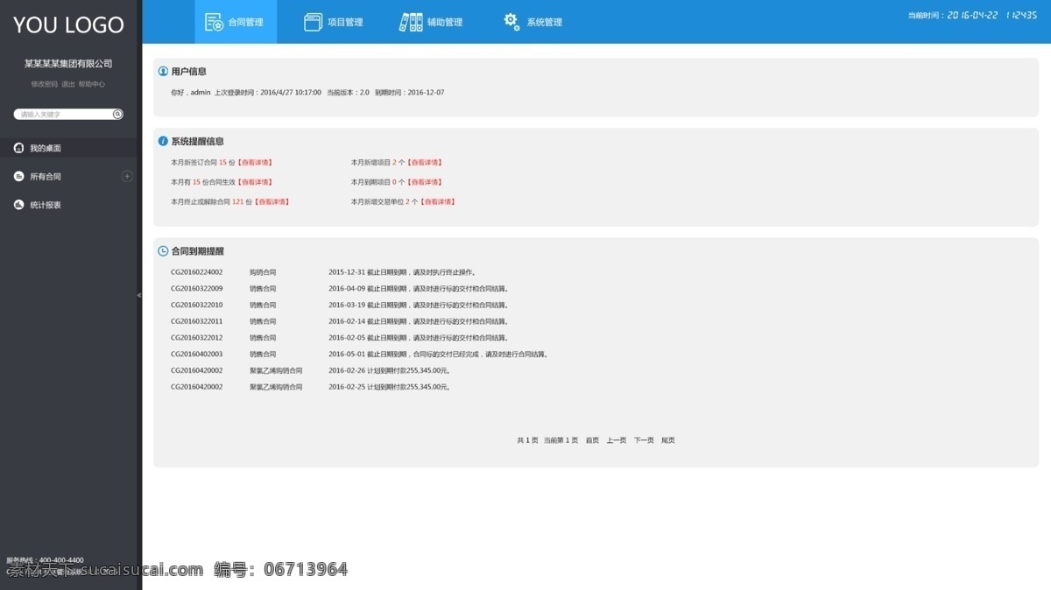The width and height of the screenshot is (1051, 590).
Task: Click the 2016-02-25 计划到期付款 reminder text
Action: coord(390,386)
